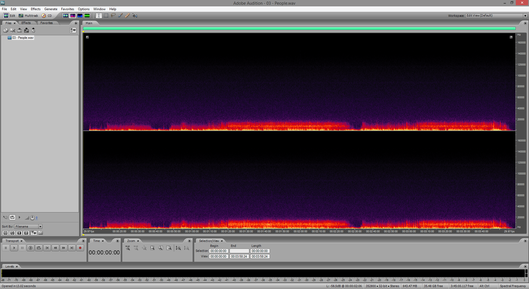Viewport: 529px width, 289px height.
Task: Open Transport panel options menu arrow
Action: (x=83, y=241)
